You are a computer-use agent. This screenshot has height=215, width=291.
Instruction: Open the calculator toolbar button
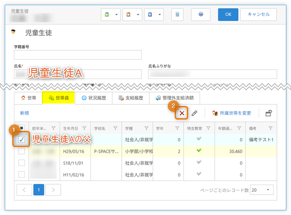coord(177,14)
